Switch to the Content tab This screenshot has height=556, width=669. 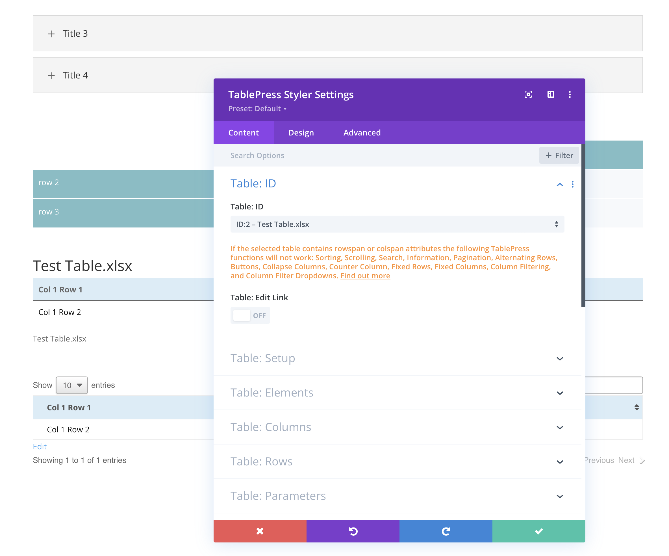click(244, 132)
